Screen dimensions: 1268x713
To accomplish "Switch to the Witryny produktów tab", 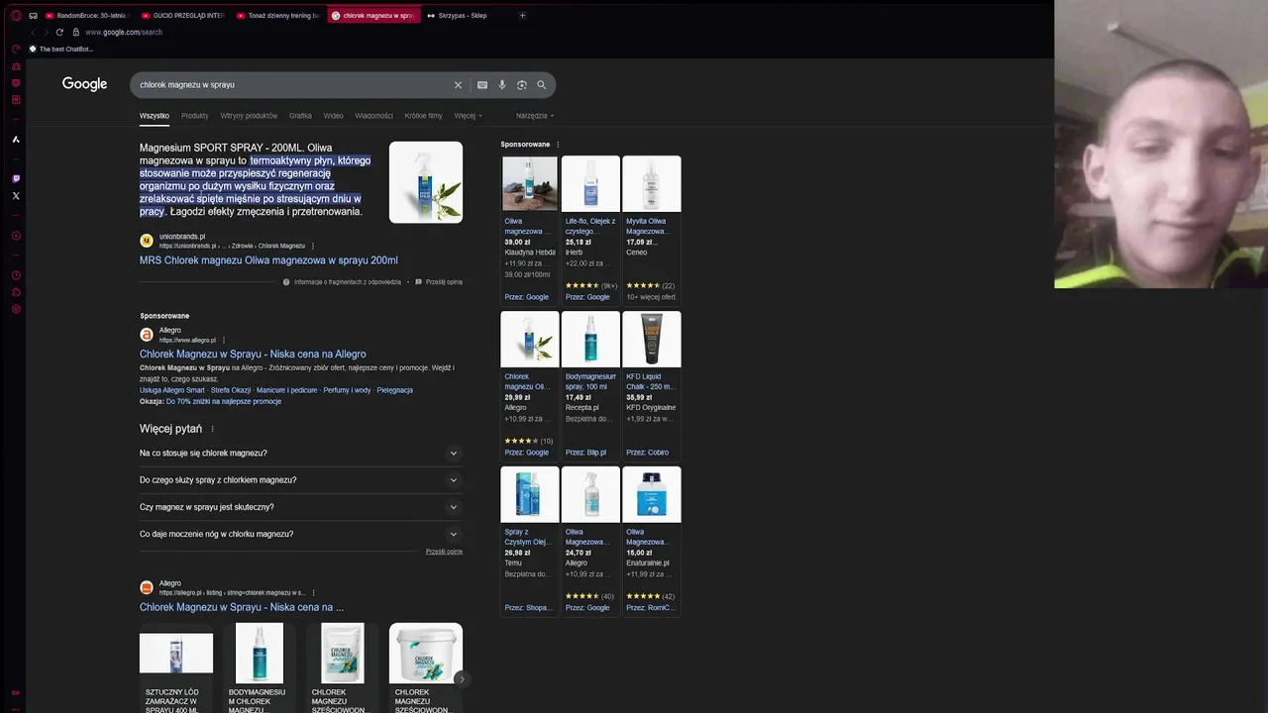I will (249, 116).
